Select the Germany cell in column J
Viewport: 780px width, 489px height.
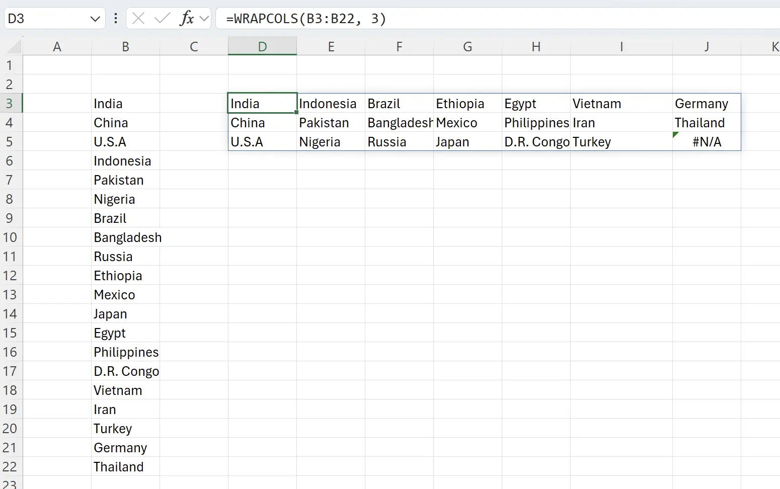pyautogui.click(x=706, y=104)
